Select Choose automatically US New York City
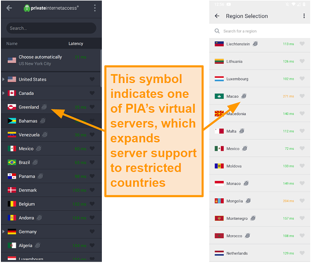 (51, 60)
